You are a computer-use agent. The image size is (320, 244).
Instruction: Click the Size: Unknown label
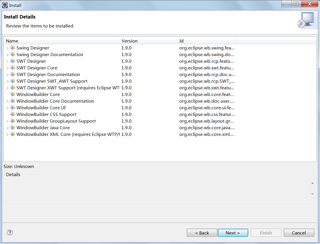click(19, 167)
